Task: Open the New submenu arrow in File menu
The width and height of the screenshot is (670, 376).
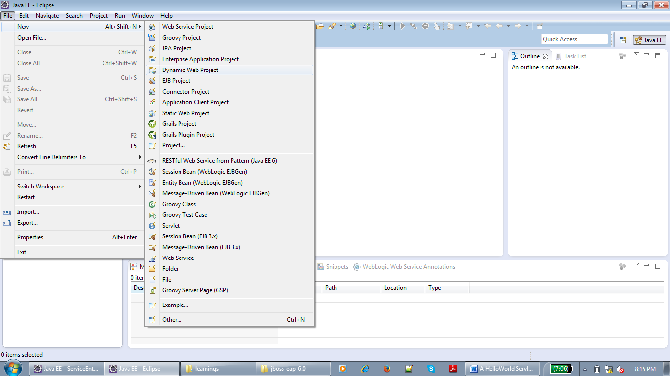Action: coord(140,27)
